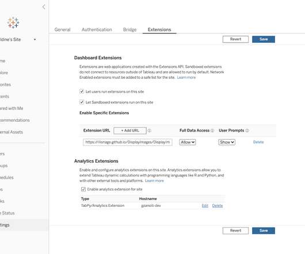Click the bottom Revert button

point(235,230)
